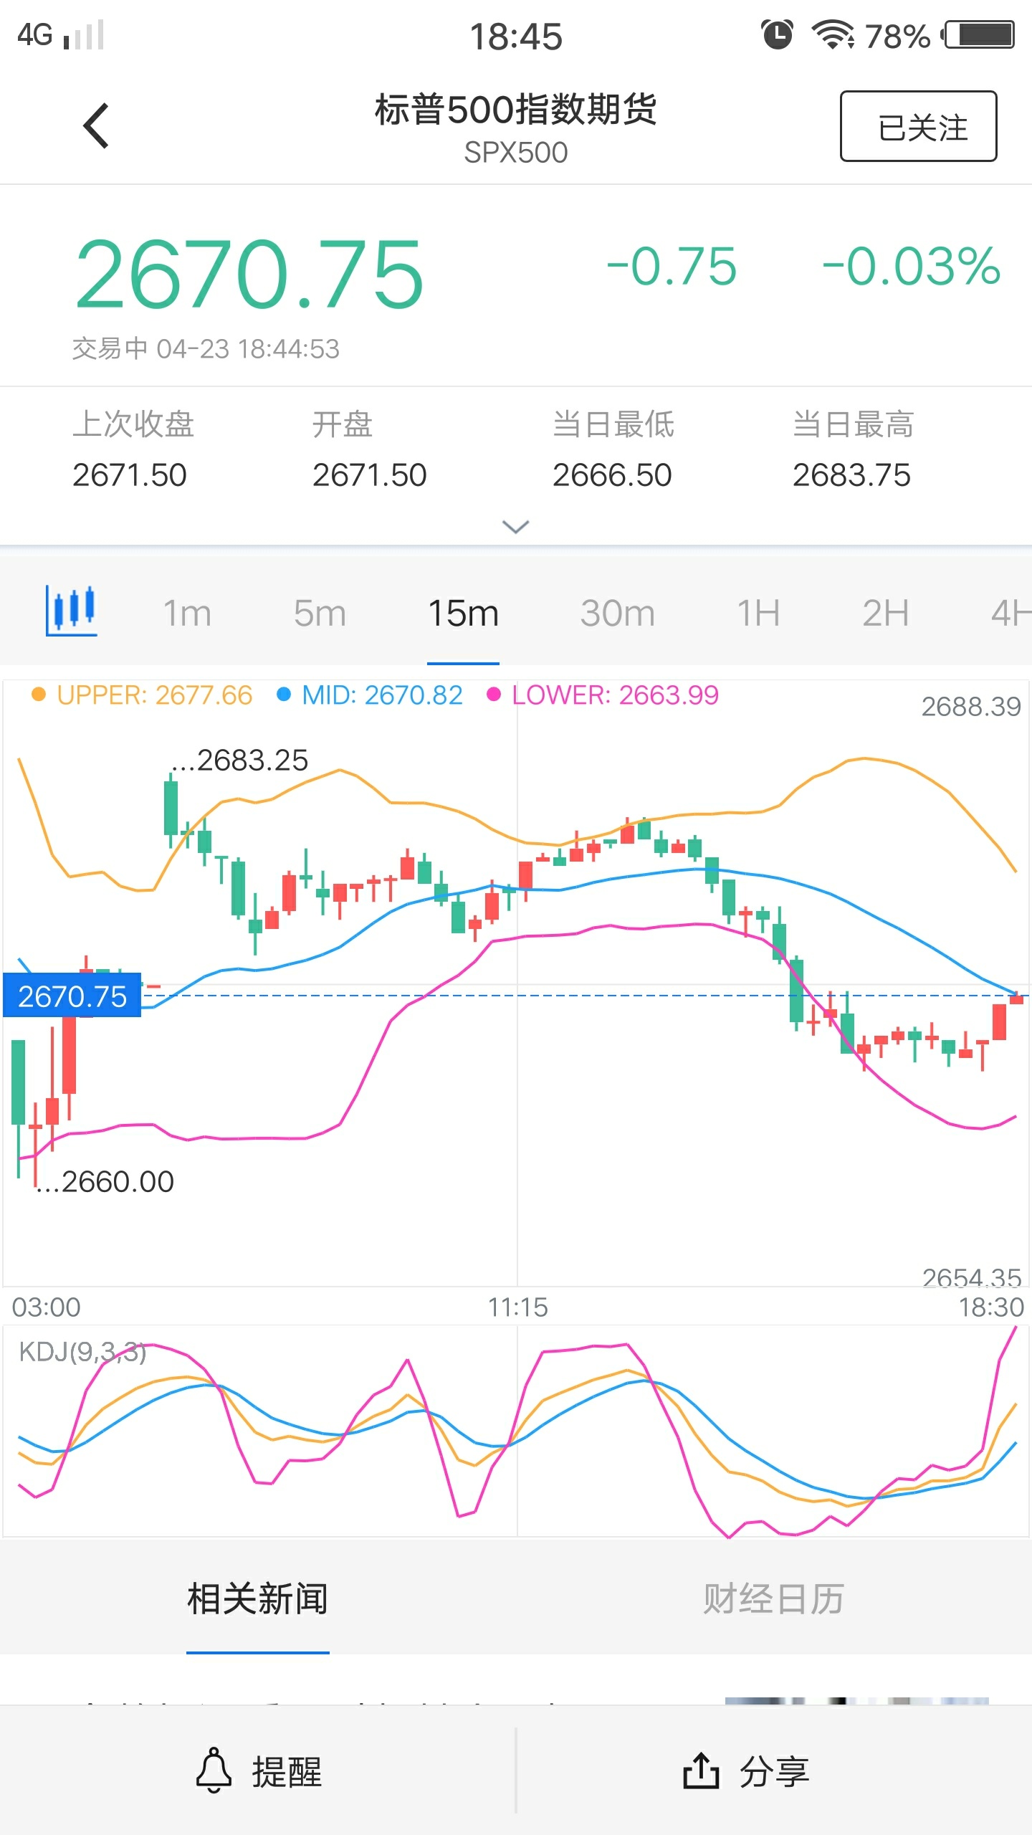1032x1835 pixels.
Task: Tap the orange UPPER band legend dot
Action: pyautogui.click(x=39, y=695)
